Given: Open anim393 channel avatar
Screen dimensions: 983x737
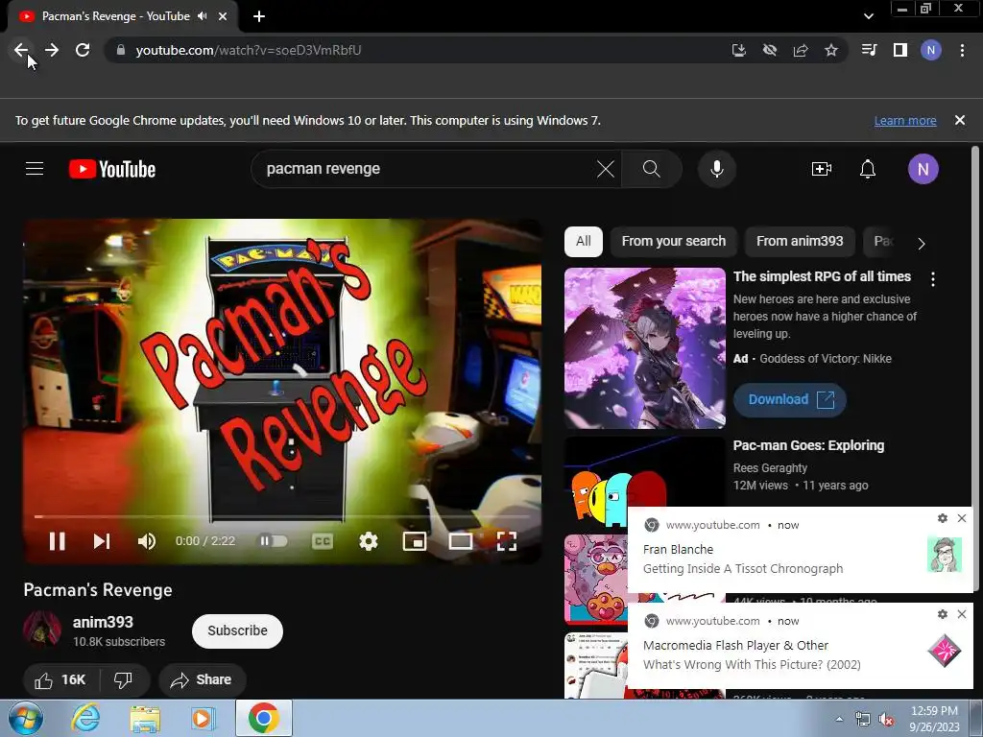Looking at the screenshot, I should click(x=42, y=630).
